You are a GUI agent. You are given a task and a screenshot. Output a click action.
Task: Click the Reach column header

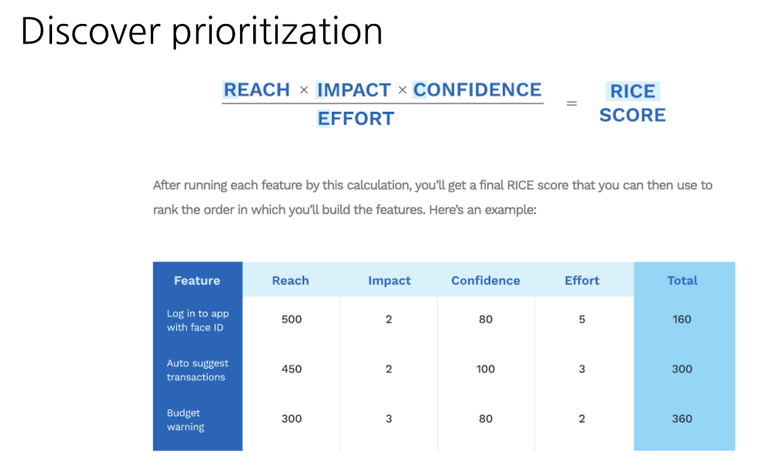point(290,281)
